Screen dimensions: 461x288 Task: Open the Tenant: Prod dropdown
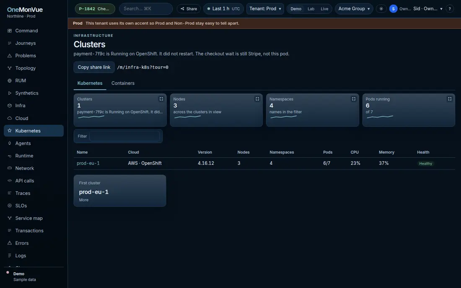tap(265, 9)
